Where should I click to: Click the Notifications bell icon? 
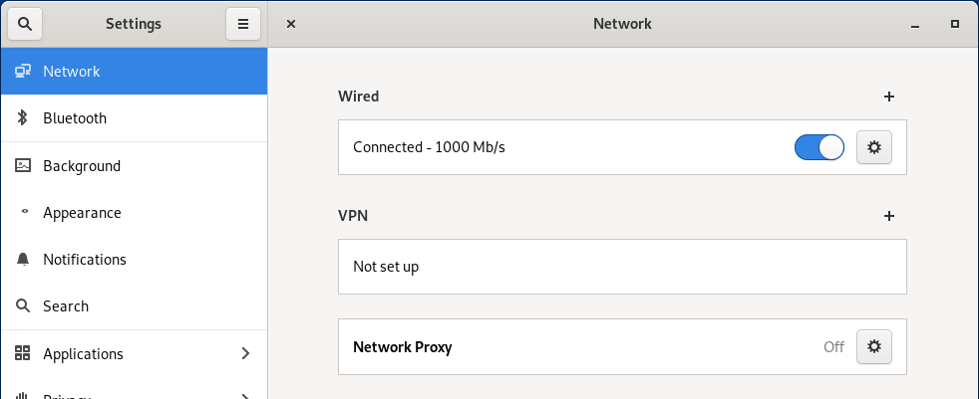click(x=22, y=260)
